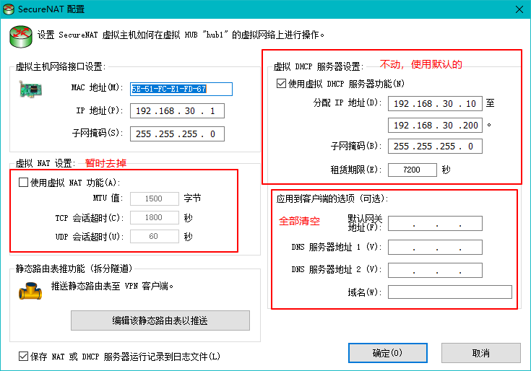This screenshot has height=371, width=531.
Task: Open the static route table edit button
Action: tap(160, 320)
